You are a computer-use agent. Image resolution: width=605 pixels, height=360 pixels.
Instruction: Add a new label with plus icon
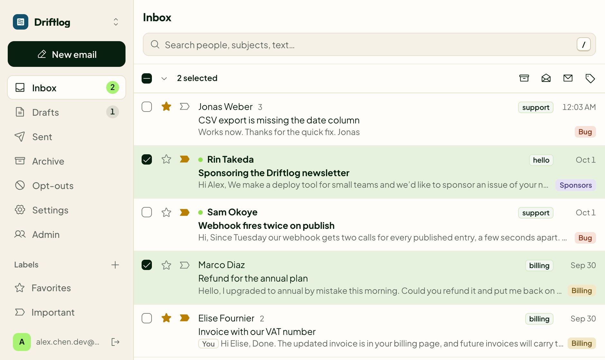click(x=115, y=265)
